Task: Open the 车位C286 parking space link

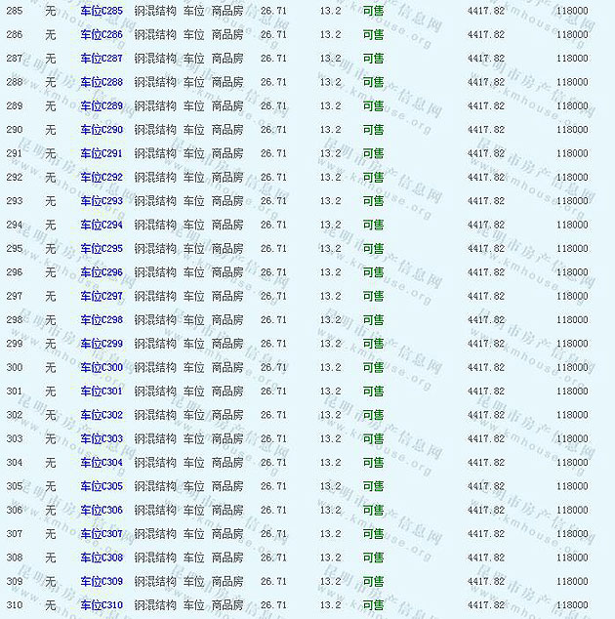Action: click(102, 34)
